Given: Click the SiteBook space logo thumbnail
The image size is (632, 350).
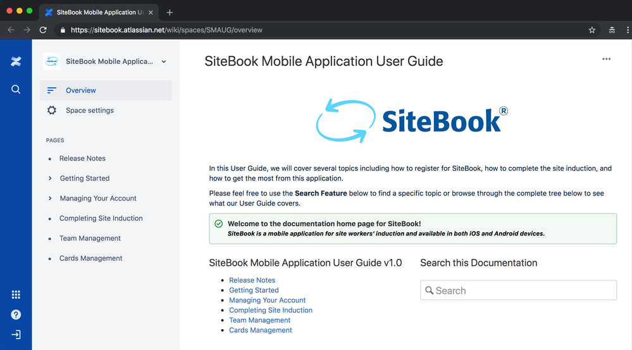Looking at the screenshot, I should (x=52, y=61).
